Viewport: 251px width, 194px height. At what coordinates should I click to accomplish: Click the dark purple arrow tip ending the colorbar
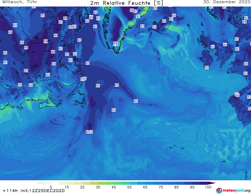(212, 183)
